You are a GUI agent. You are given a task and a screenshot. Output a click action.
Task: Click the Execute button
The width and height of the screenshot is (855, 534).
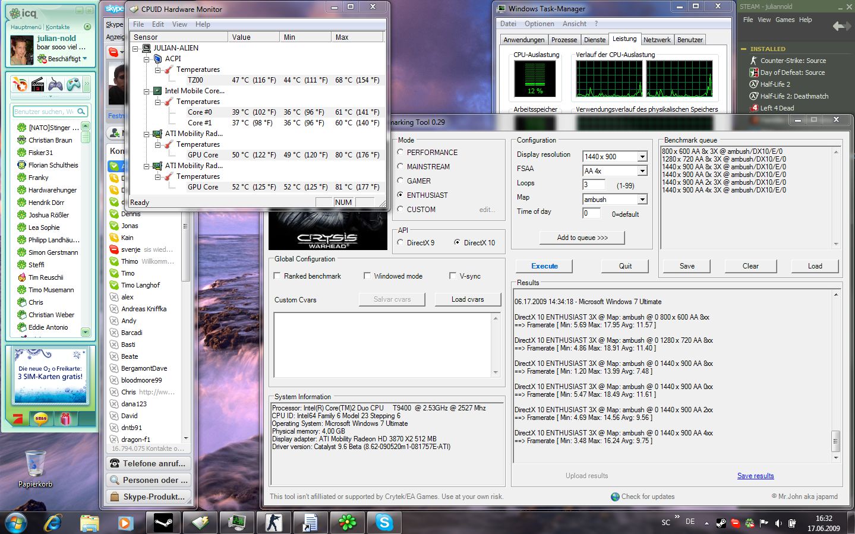[x=544, y=266]
